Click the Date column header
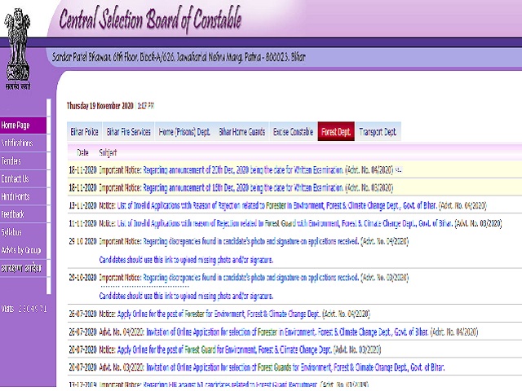The image size is (522, 391). tap(82, 152)
